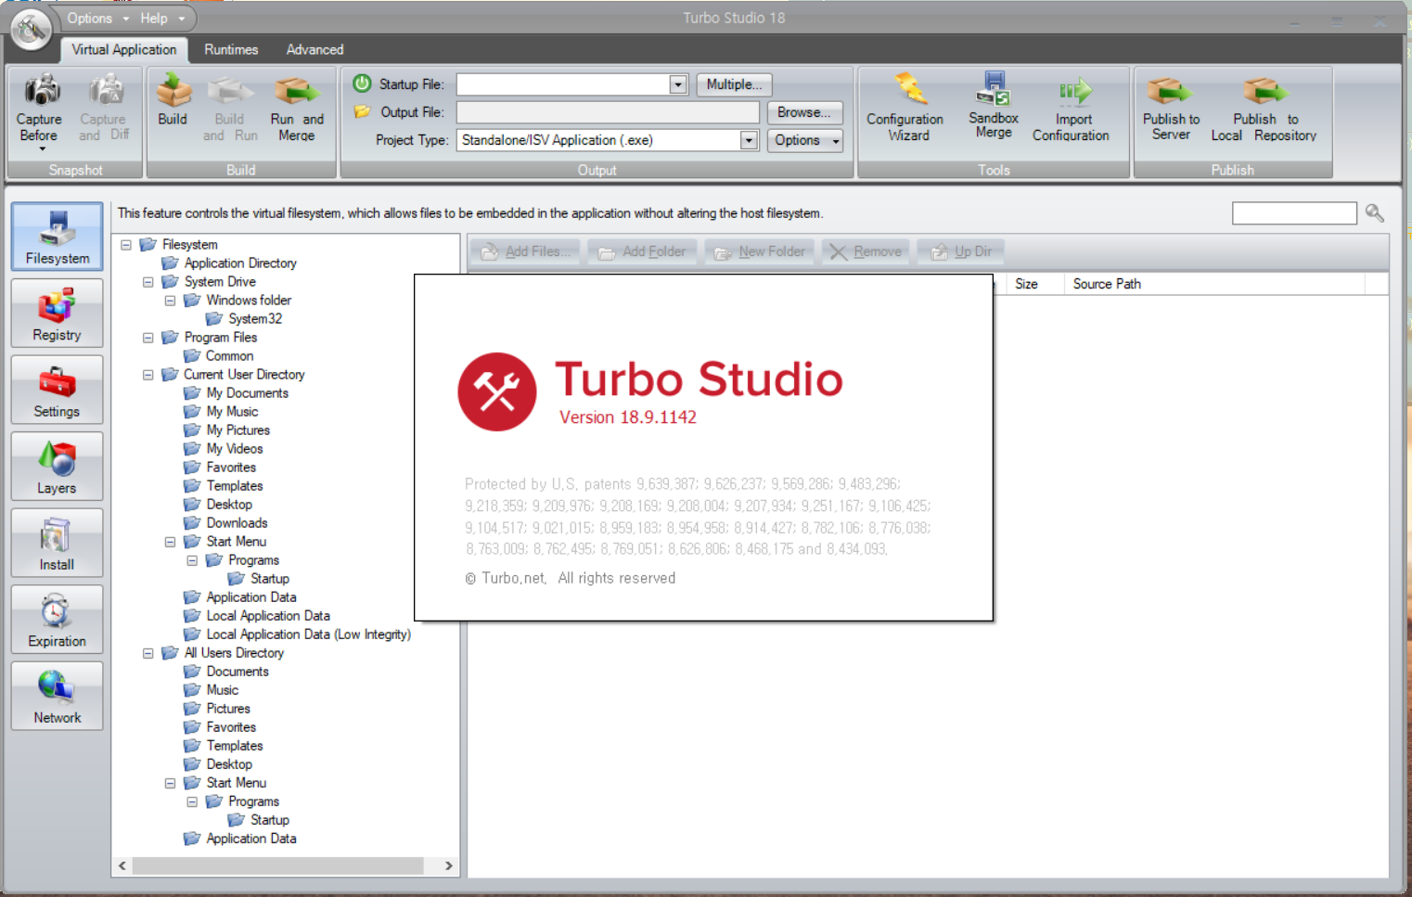Image resolution: width=1412 pixels, height=897 pixels.
Task: Click the Add Files toolbar button
Action: 525,251
